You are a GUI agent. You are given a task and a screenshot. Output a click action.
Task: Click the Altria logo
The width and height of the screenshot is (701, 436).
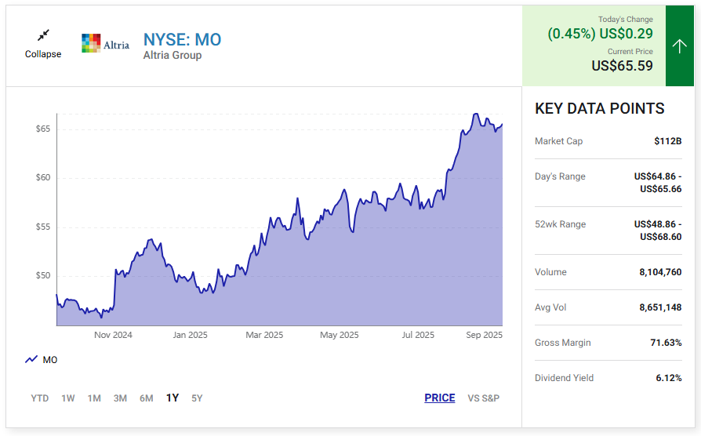(106, 43)
